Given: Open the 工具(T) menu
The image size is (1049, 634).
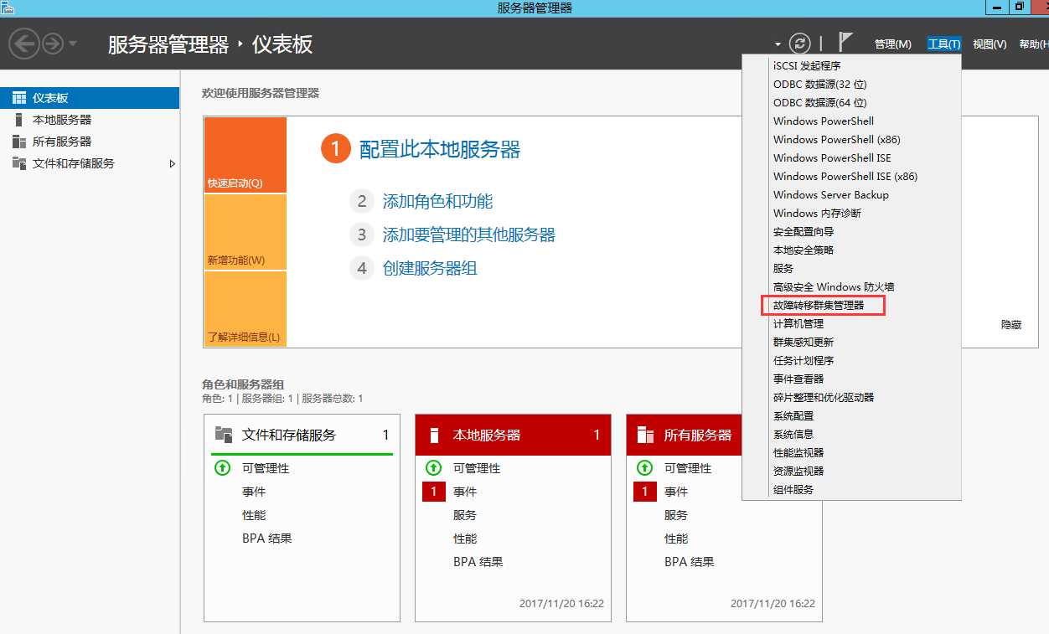Looking at the screenshot, I should [x=943, y=44].
